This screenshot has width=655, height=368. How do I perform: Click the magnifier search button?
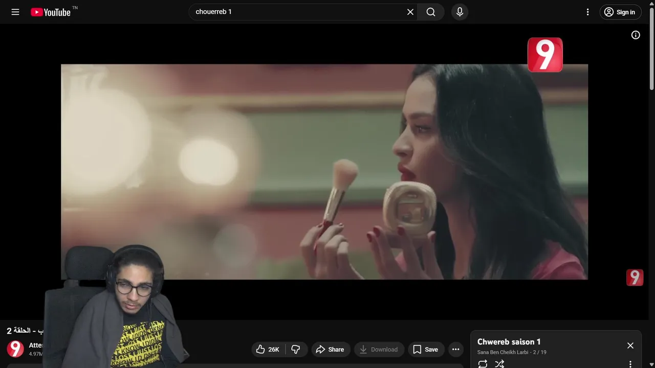(431, 12)
